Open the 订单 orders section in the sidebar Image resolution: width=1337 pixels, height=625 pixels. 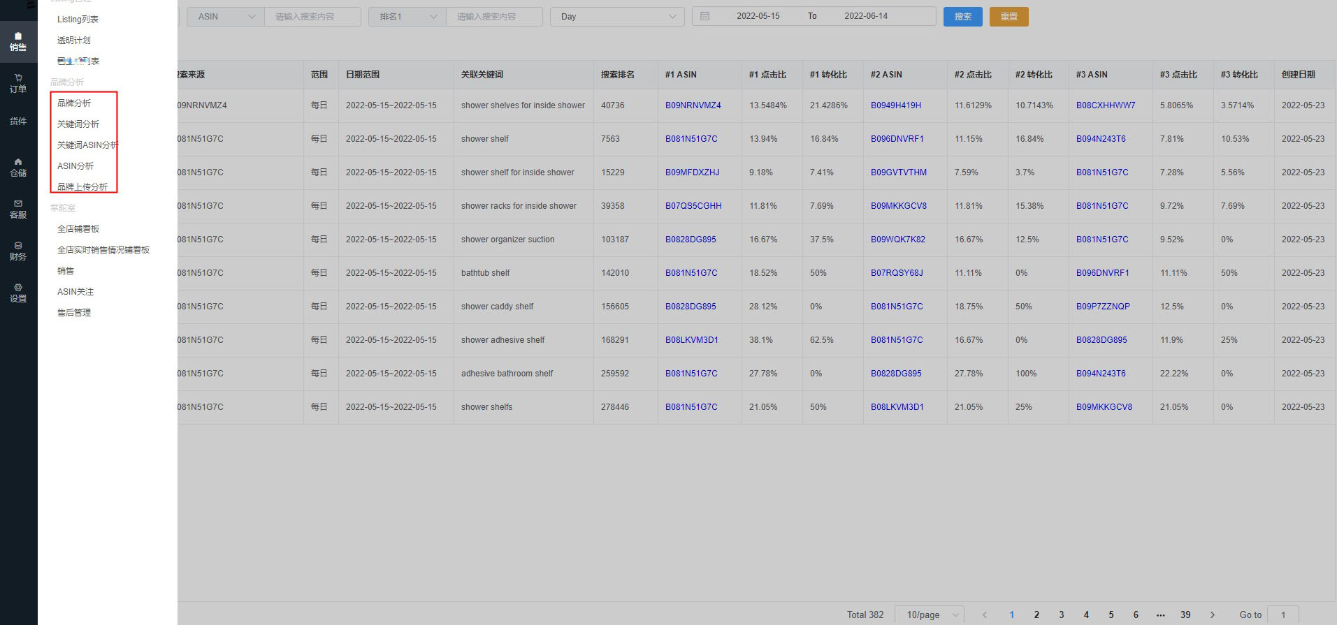click(x=18, y=84)
